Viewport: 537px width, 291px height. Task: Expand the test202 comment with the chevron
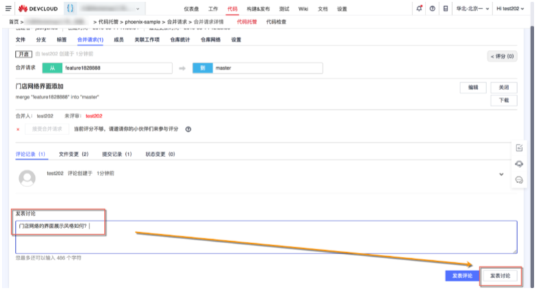click(501, 174)
